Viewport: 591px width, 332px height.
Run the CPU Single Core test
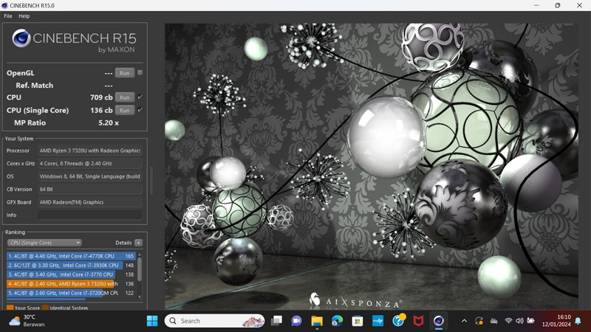(124, 110)
